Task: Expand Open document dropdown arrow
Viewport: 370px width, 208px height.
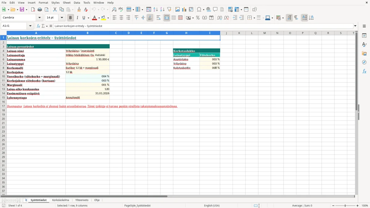Action: (18, 10)
